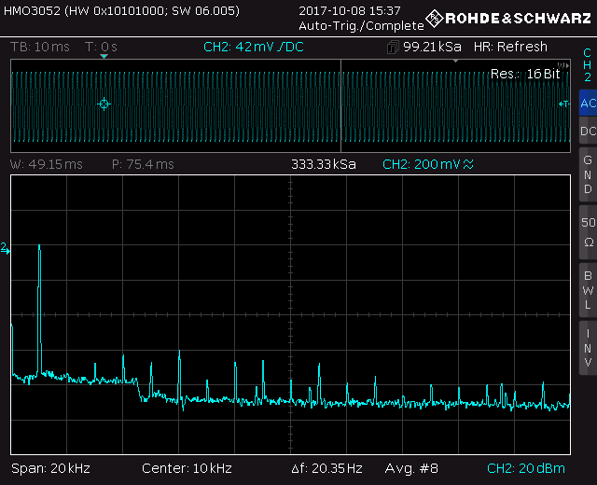Image resolution: width=597 pixels, height=485 pixels.
Task: Click the channel 2 ground reference marker
Action: [x=5, y=248]
